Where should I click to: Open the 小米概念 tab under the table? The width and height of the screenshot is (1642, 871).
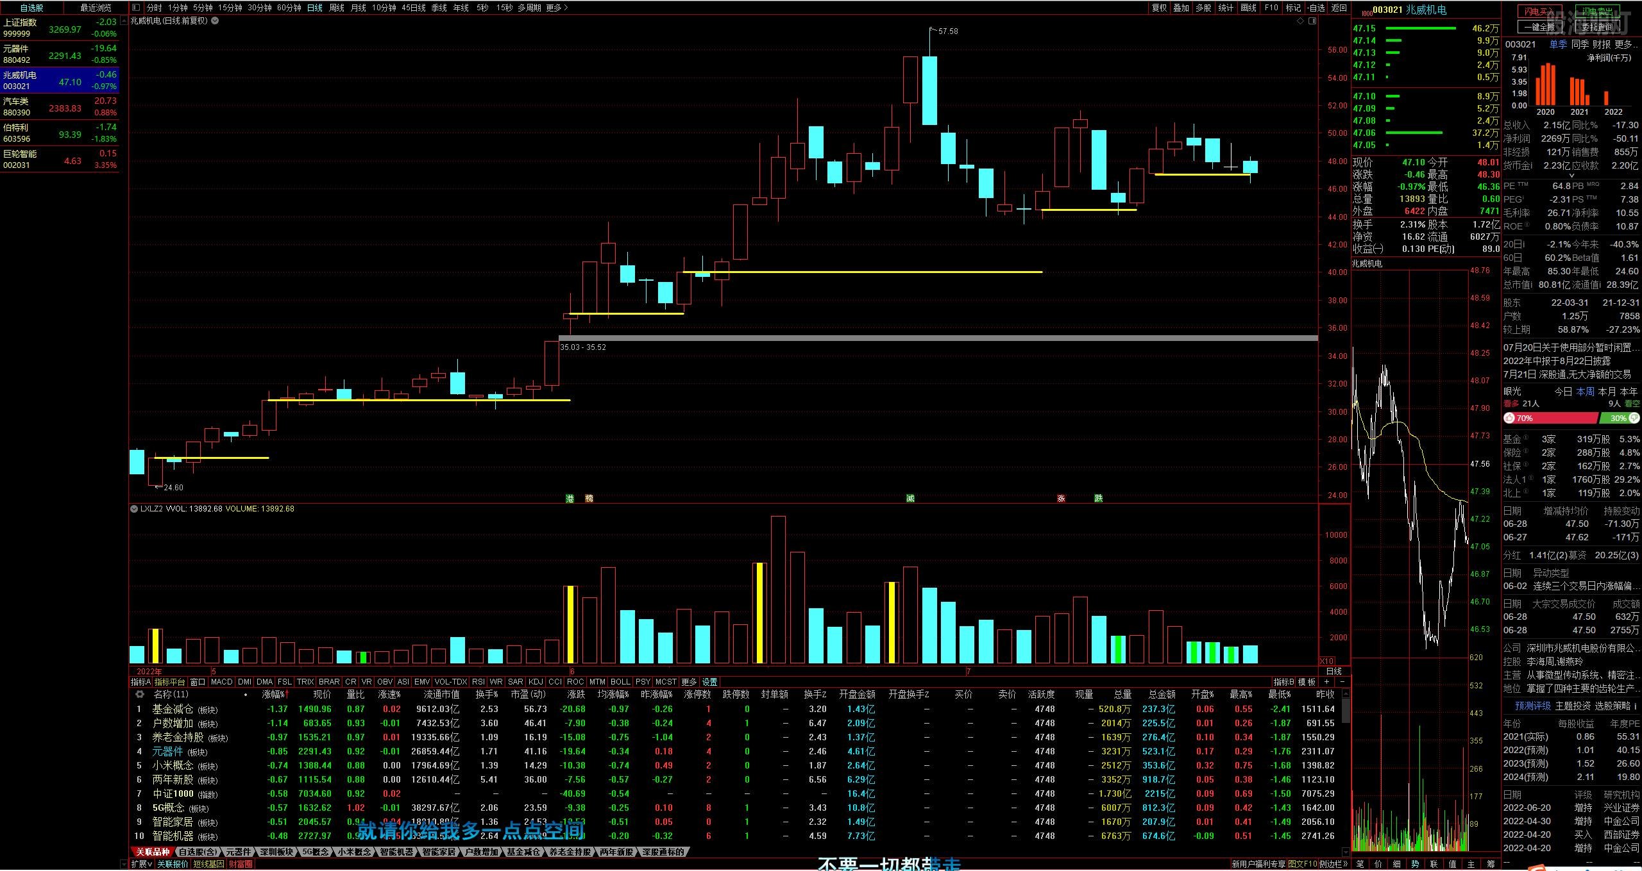tap(355, 852)
